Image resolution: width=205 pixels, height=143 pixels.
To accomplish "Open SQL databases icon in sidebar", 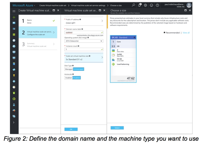I will tap(14, 64).
